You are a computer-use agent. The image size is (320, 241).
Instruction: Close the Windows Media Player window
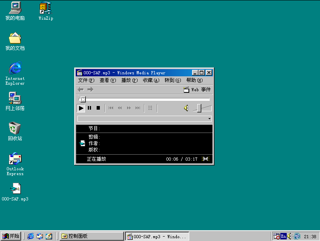[x=209, y=73]
